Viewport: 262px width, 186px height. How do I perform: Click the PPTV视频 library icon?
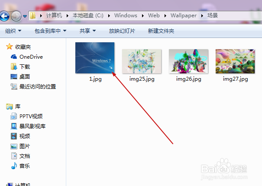tap(14, 116)
